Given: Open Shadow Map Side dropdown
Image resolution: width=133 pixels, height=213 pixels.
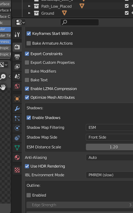Looking at the screenshot, I should click(110, 137).
